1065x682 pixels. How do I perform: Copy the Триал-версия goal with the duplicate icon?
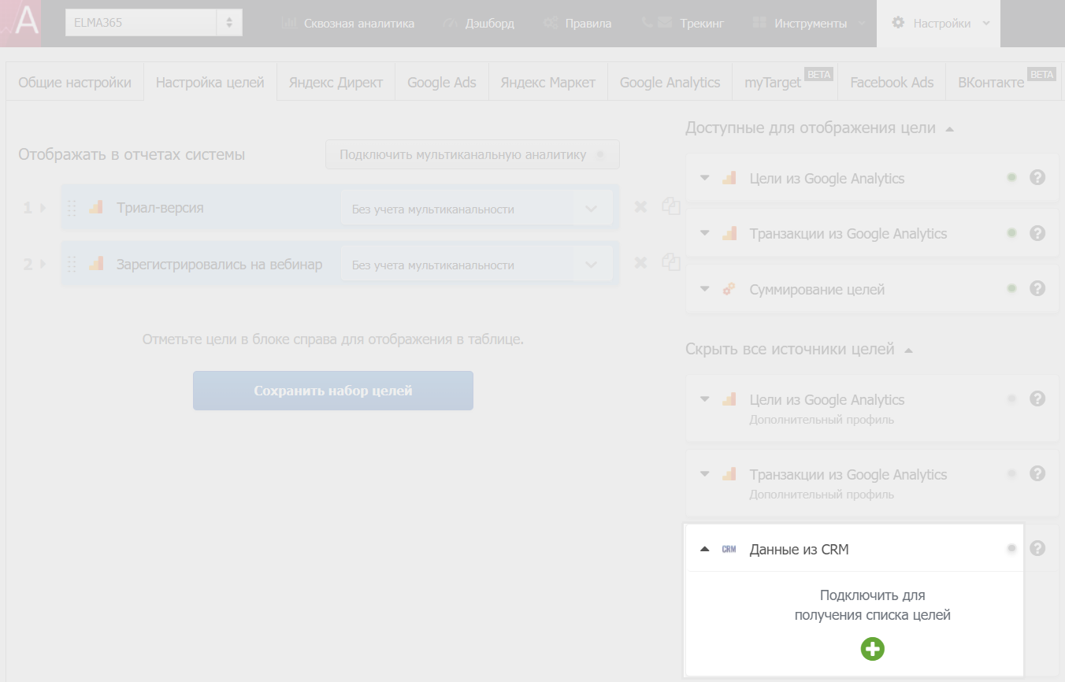670,206
